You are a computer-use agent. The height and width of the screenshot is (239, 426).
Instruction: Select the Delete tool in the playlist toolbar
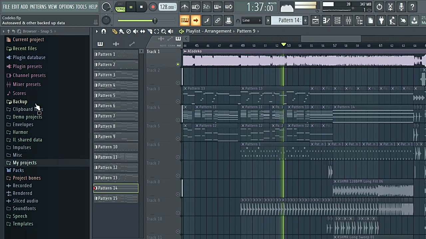coord(128,31)
